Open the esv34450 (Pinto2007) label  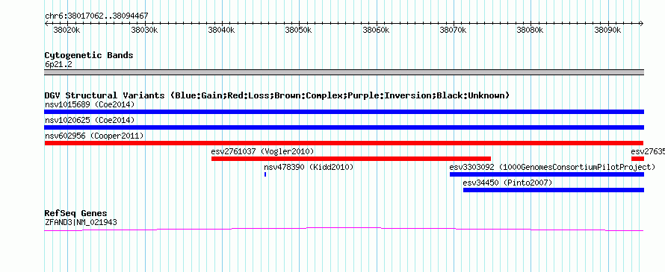coord(507,183)
